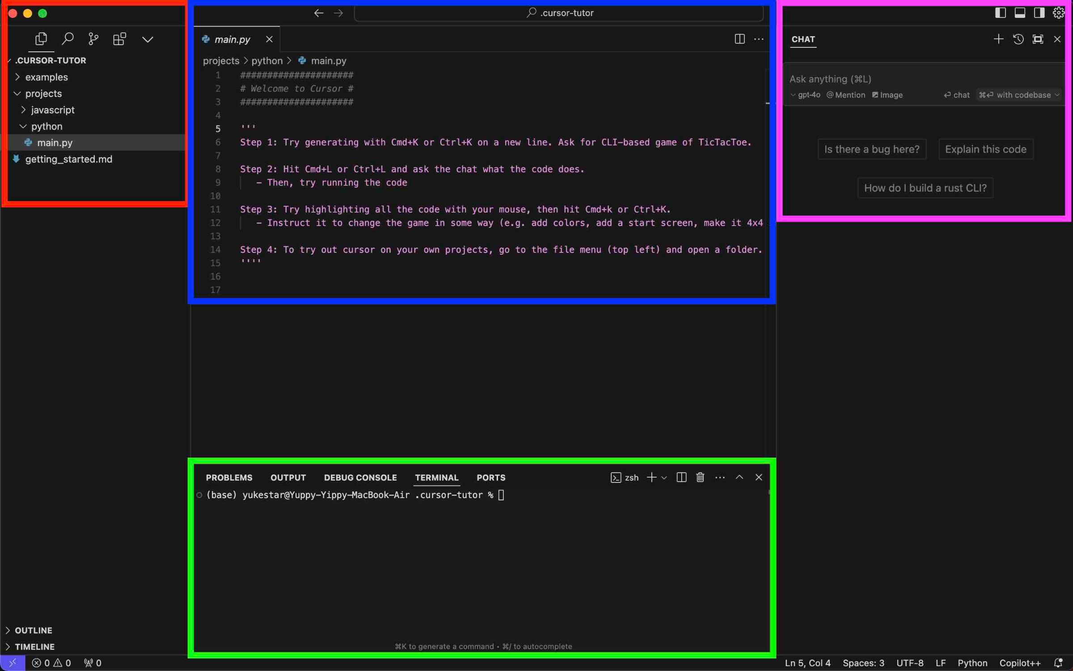1073x671 pixels.
Task: Expand the OUTLINE section
Action: click(x=34, y=630)
